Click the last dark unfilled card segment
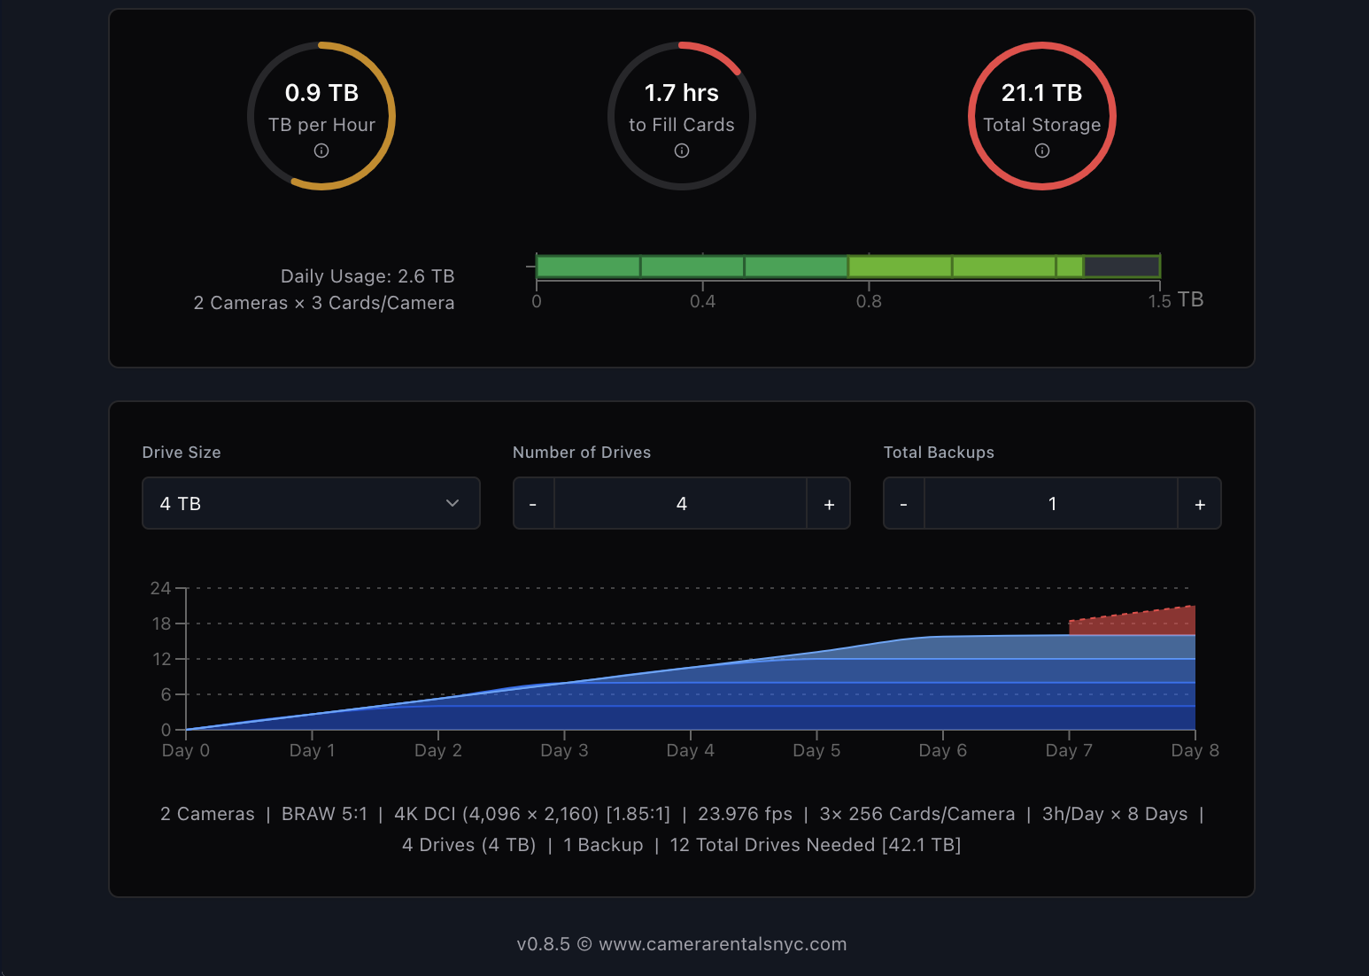 click(x=1121, y=266)
